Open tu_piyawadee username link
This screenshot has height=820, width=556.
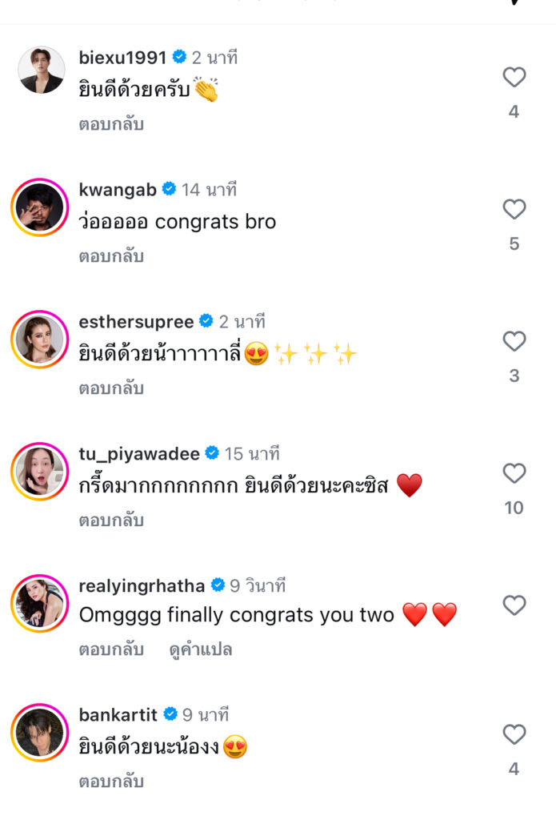139,454
